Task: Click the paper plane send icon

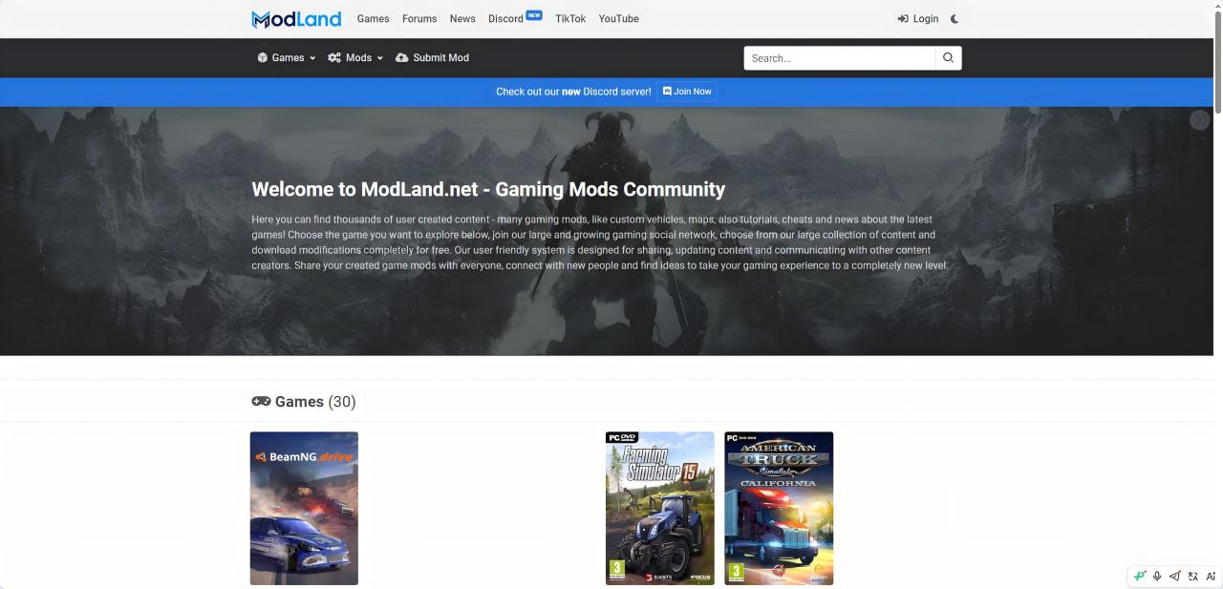Action: click(1175, 576)
